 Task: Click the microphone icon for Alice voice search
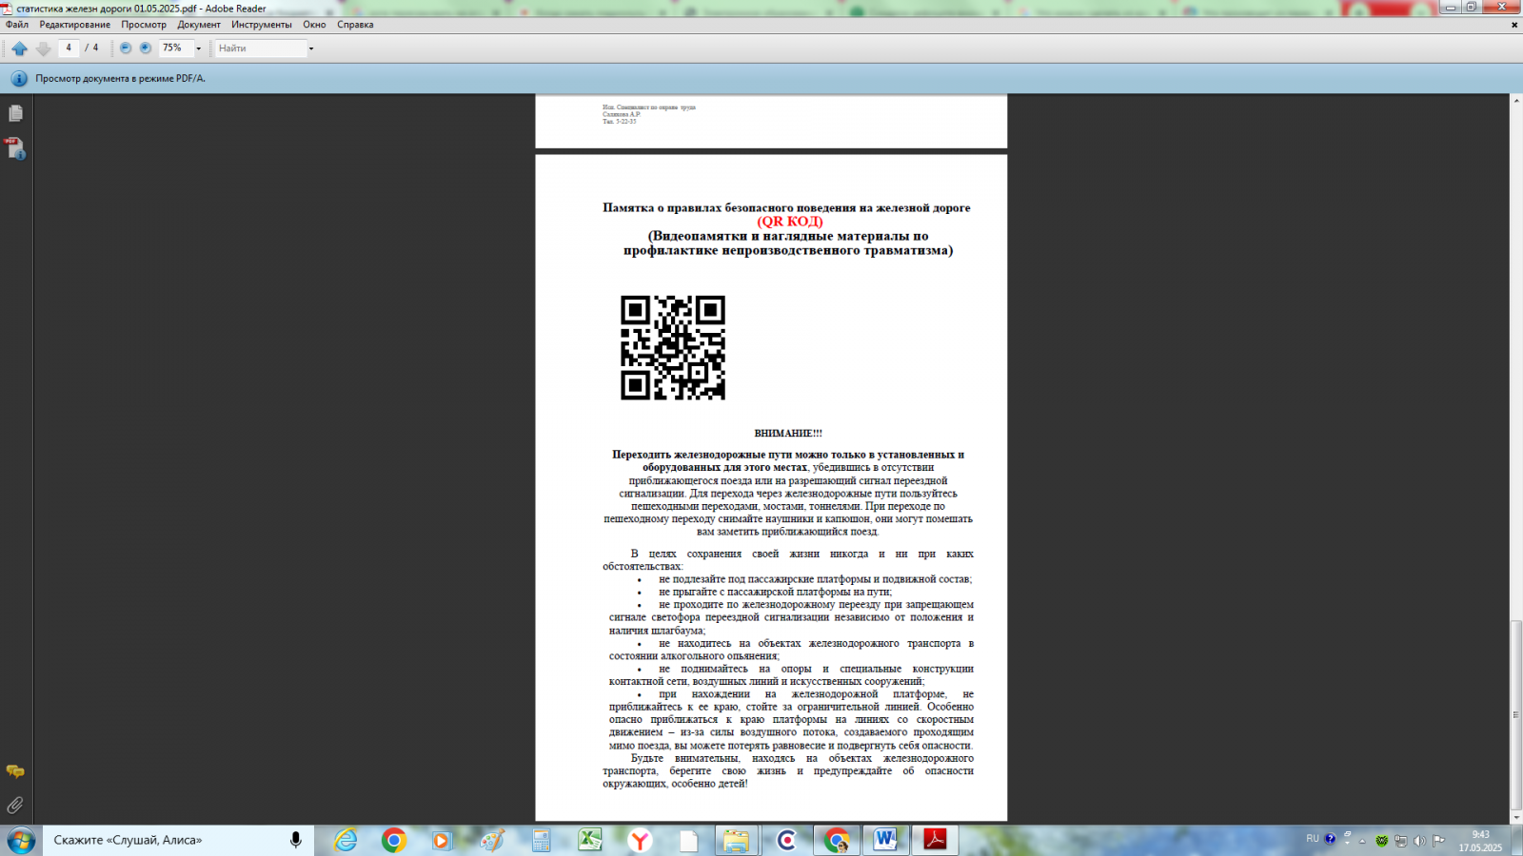click(296, 840)
